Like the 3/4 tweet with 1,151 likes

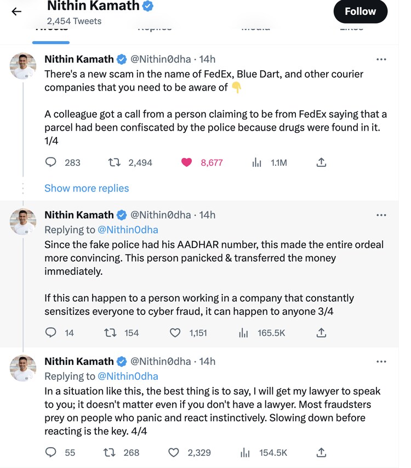pos(175,332)
